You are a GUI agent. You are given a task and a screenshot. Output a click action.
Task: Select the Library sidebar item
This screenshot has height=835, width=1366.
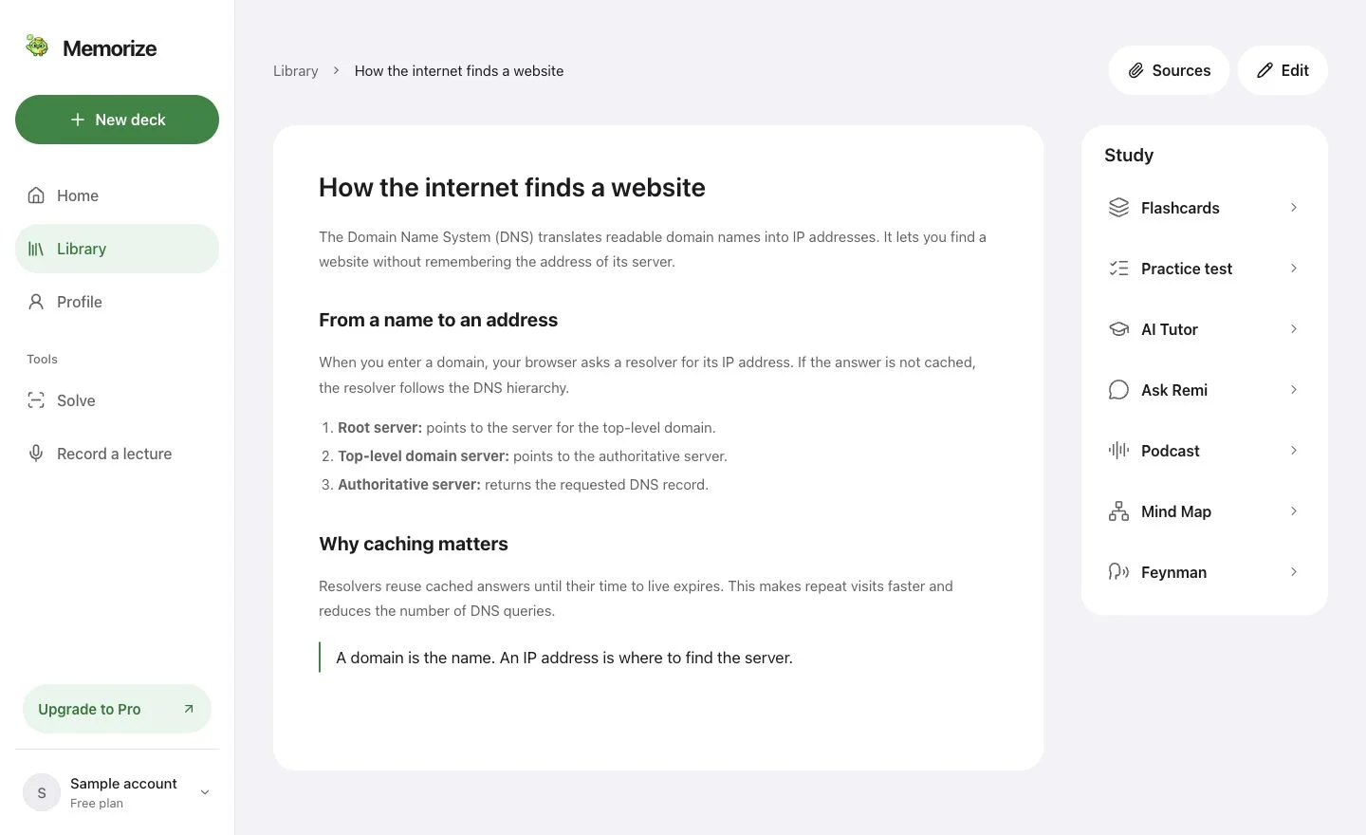pyautogui.click(x=117, y=249)
